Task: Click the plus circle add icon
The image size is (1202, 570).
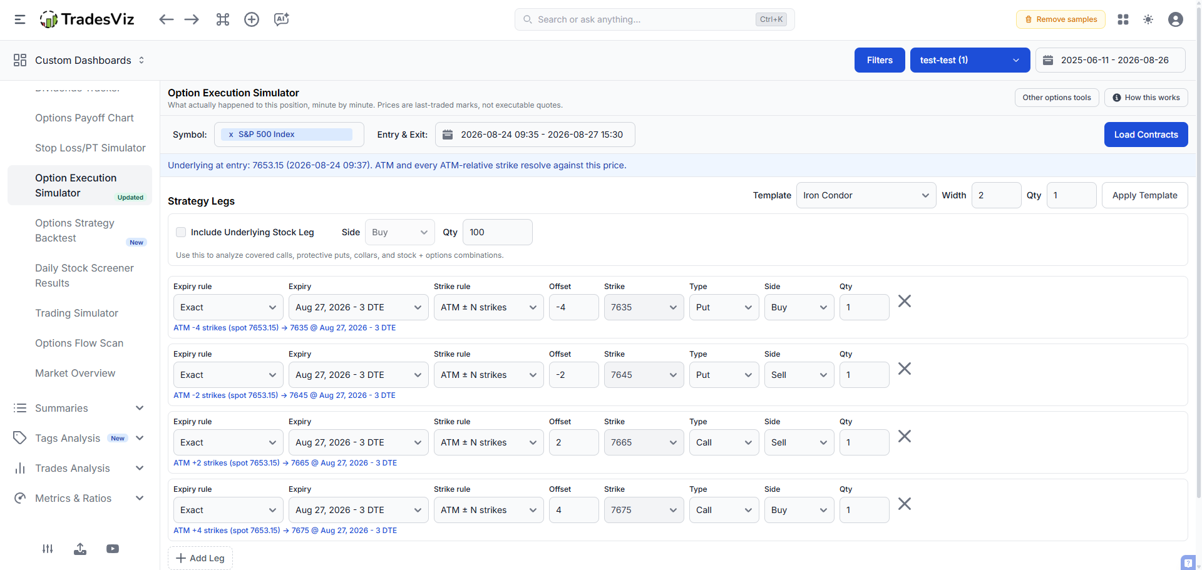Action: (x=252, y=19)
